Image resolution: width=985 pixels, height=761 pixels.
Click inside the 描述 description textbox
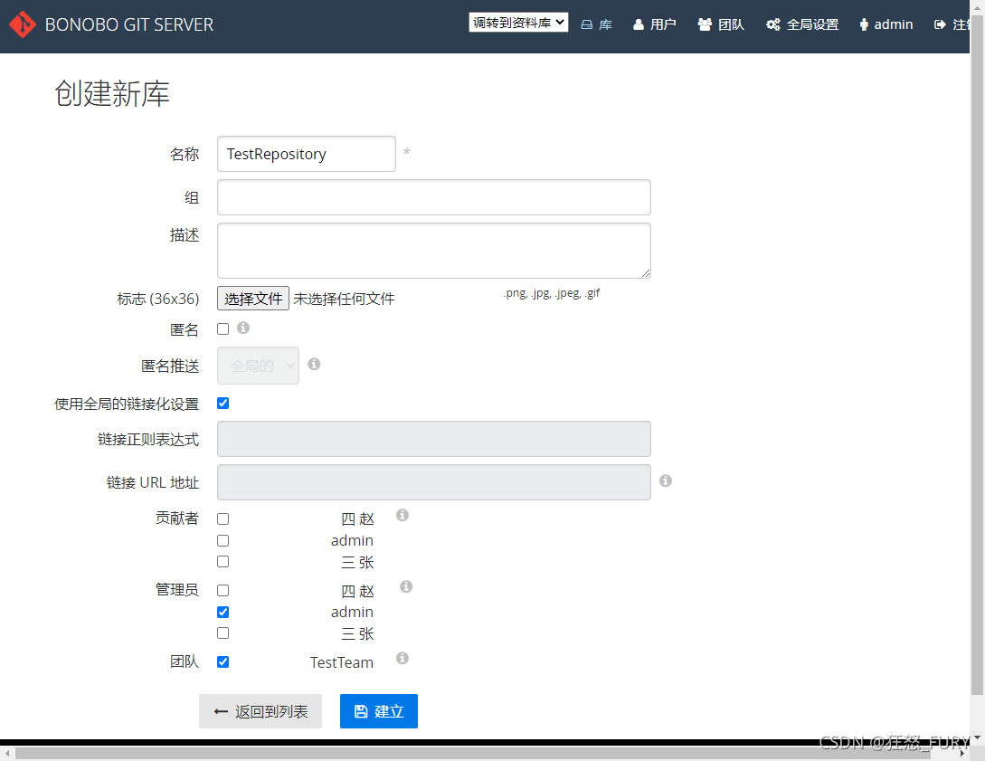(x=433, y=251)
